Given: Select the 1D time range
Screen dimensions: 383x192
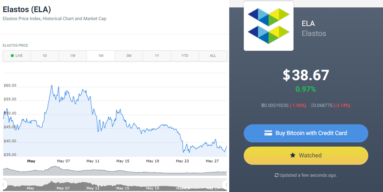Looking at the screenshot, I should 45,56.
